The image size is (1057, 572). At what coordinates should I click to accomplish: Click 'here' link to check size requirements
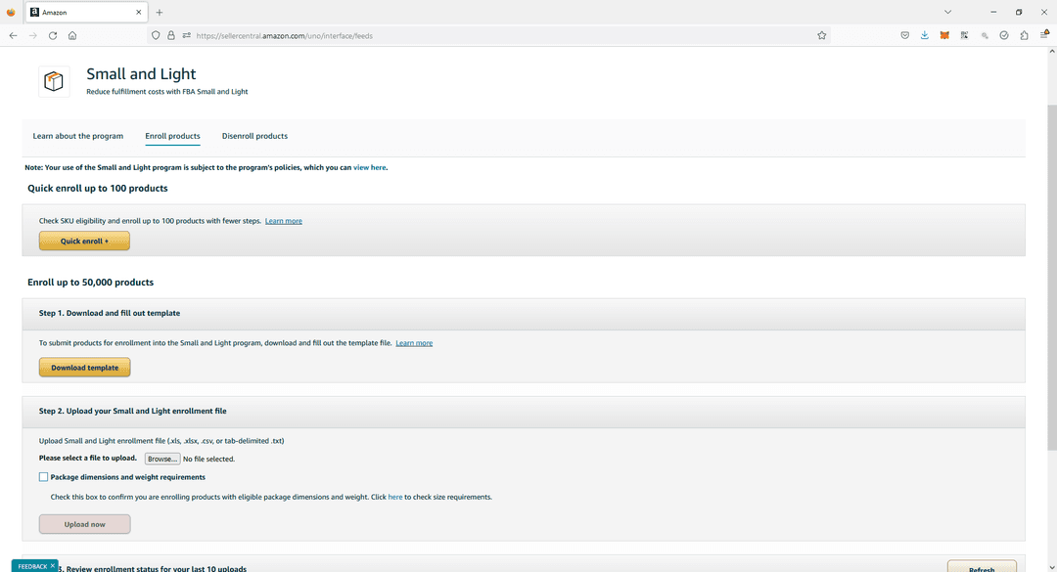click(x=395, y=498)
